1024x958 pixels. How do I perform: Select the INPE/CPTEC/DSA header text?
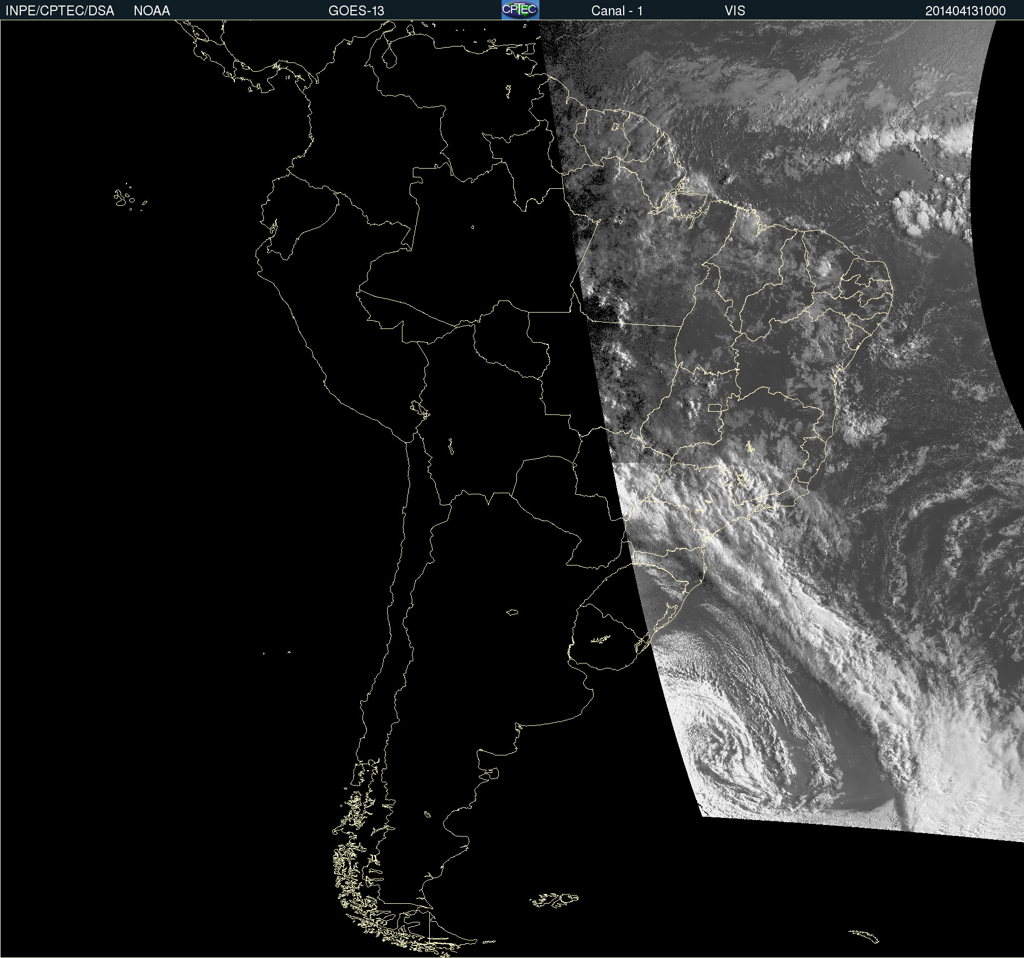click(60, 11)
